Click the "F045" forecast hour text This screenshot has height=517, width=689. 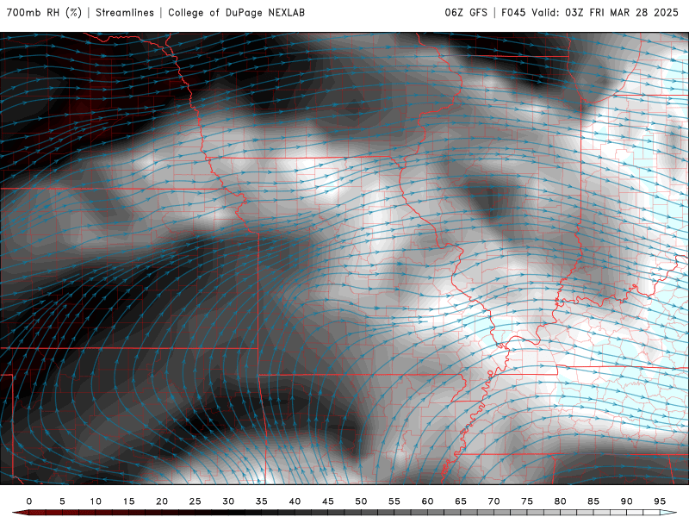tap(513, 13)
